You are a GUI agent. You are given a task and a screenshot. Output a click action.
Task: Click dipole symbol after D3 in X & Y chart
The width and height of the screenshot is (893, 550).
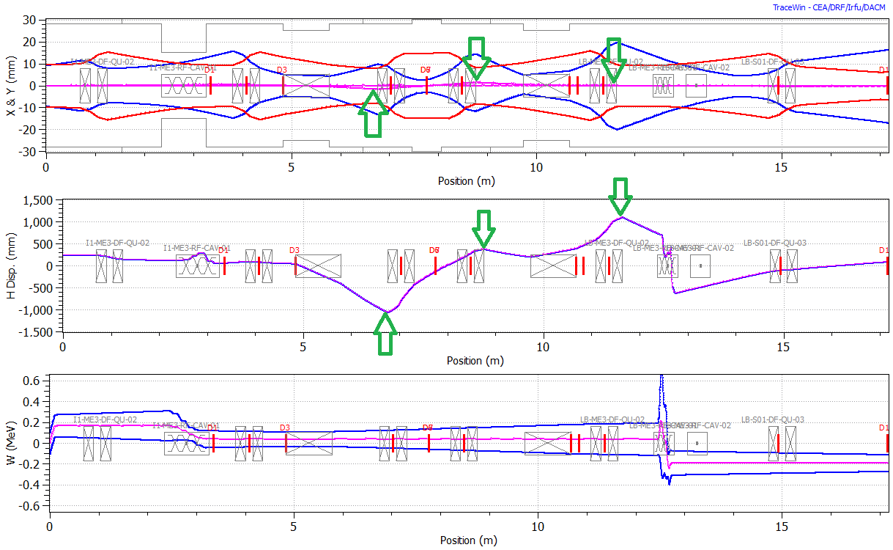(306, 86)
